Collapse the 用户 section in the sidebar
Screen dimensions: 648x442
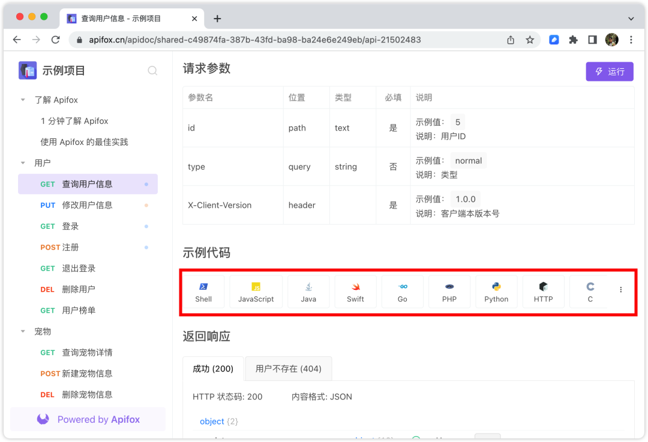point(23,162)
